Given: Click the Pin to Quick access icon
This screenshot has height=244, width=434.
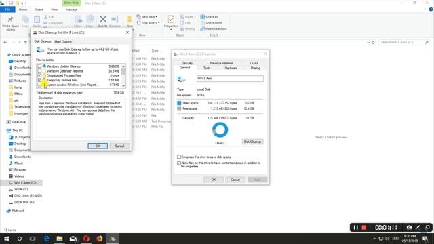Looking at the screenshot, I should coord(11,20).
